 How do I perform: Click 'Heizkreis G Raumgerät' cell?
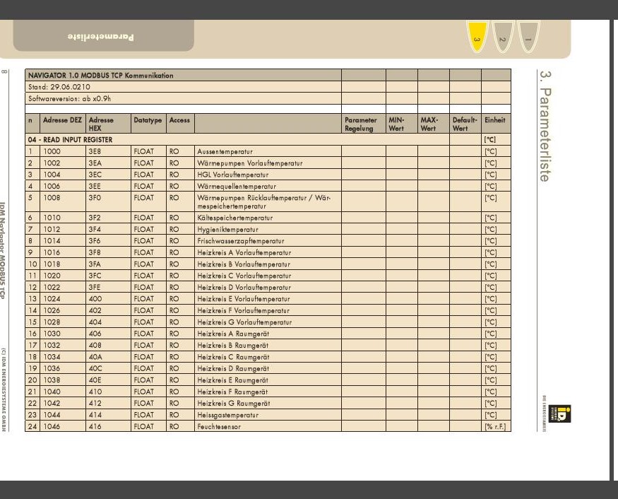[268, 403]
